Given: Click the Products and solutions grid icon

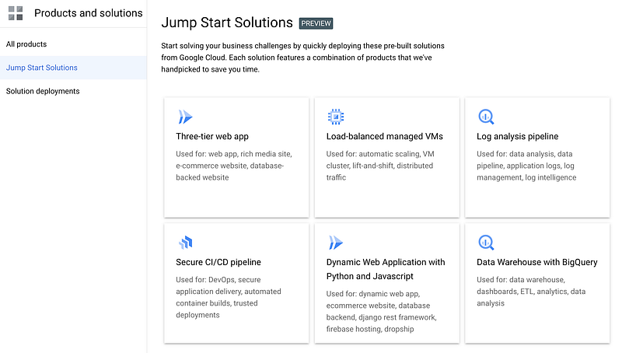Looking at the screenshot, I should 16,13.
